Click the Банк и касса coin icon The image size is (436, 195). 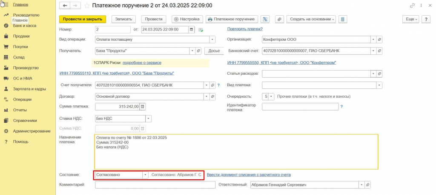[6, 25]
